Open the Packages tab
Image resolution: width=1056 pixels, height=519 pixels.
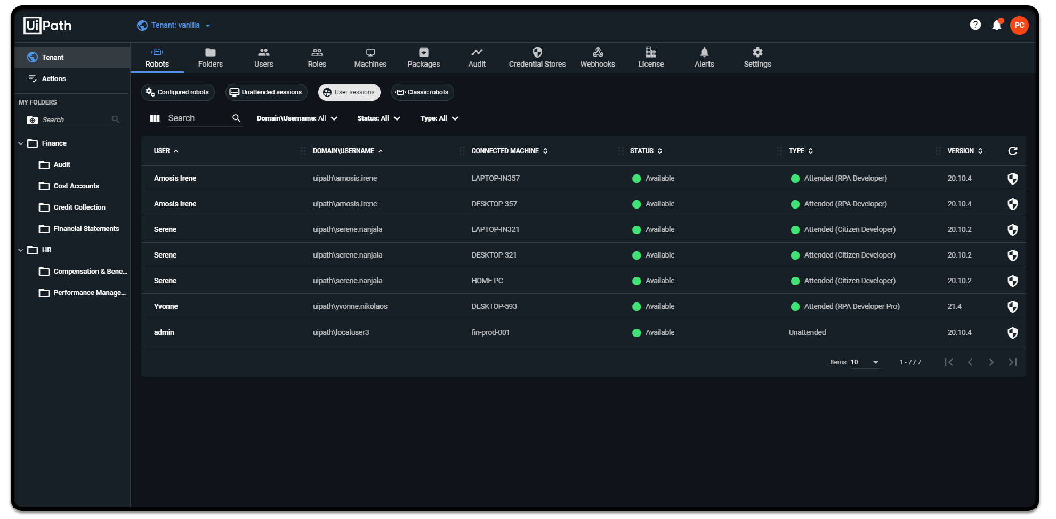point(424,58)
